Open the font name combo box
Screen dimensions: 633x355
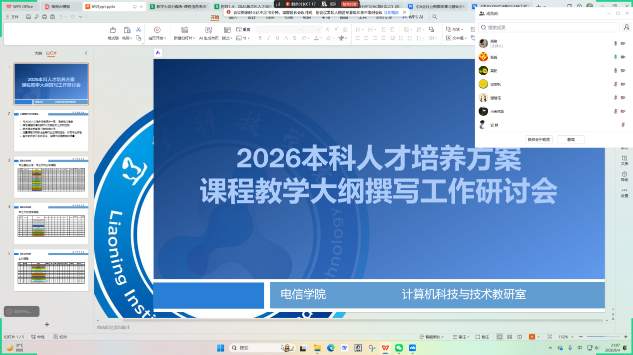280,29
